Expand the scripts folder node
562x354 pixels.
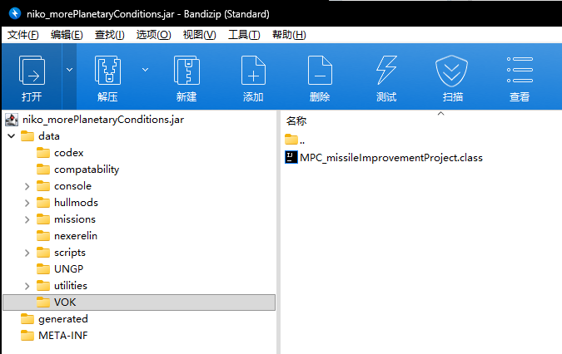(x=27, y=253)
